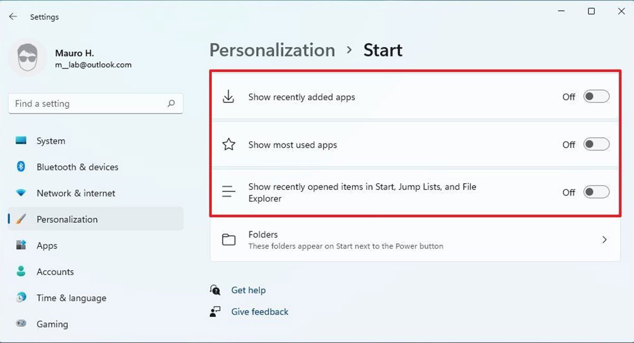
Task: Click the Give feedback link
Action: (x=259, y=312)
